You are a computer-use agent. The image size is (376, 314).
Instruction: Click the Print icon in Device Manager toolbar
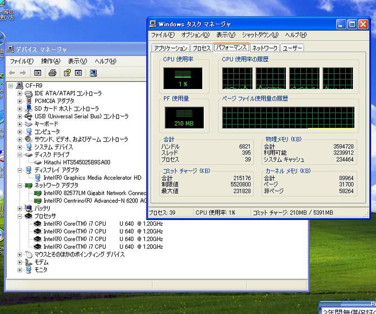[52, 73]
